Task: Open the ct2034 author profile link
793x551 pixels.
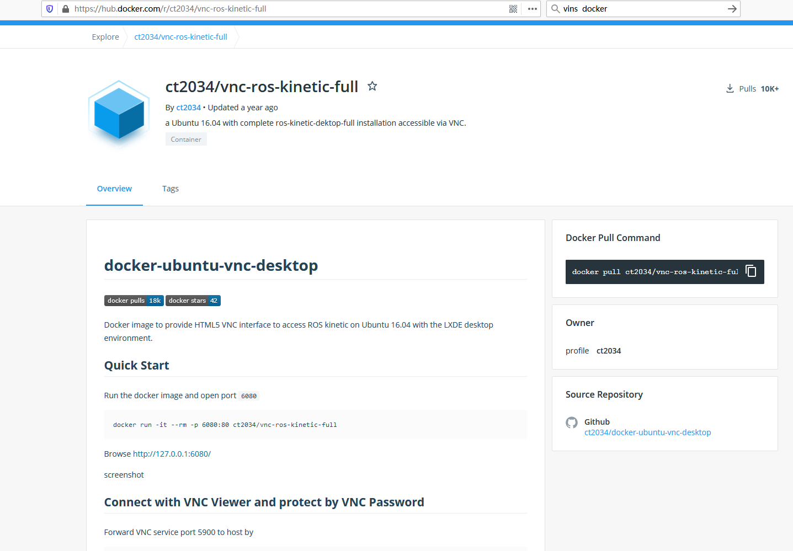Action: pos(188,107)
